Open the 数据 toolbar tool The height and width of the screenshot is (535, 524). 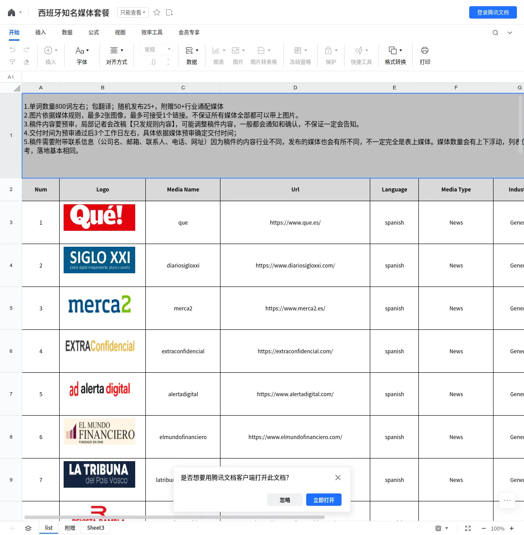(x=192, y=56)
